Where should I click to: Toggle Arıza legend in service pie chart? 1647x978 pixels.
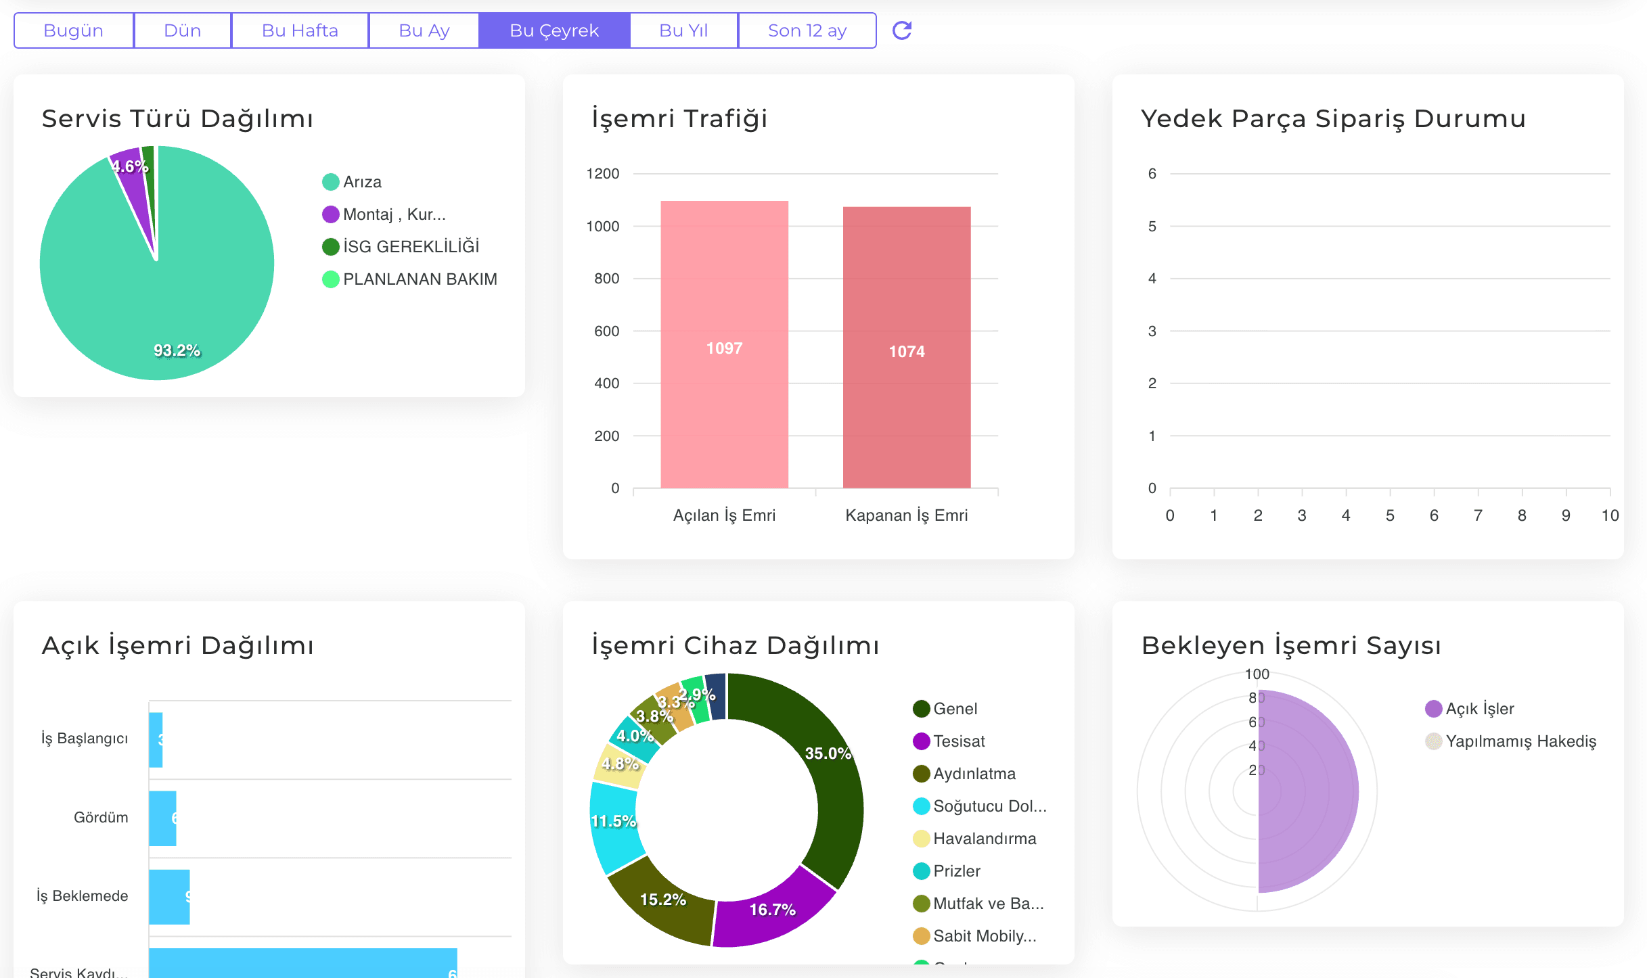pos(352,182)
